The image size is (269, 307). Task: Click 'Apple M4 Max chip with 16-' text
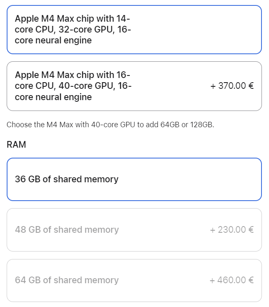pyautogui.click(x=73, y=75)
